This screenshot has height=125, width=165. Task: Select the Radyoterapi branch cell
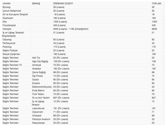39,123
